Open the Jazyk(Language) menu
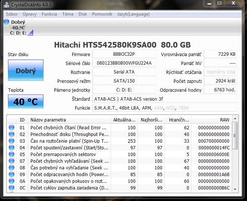 133,14
